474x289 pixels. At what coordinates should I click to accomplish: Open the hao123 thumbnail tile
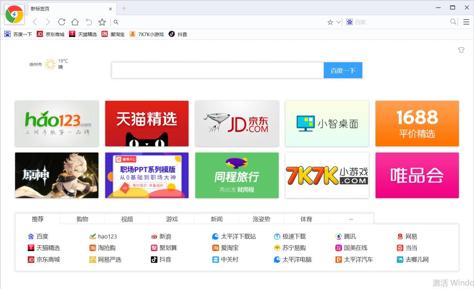[57, 124]
